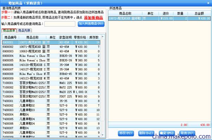
Task: Switch to the 商品清单 tab
Action: click(x=9, y=31)
